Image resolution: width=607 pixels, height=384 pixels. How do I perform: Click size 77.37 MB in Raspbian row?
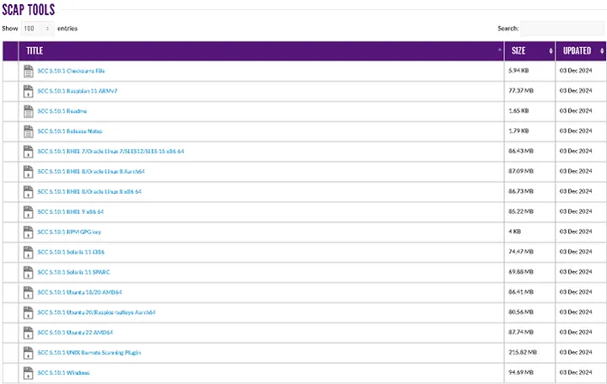tap(521, 90)
